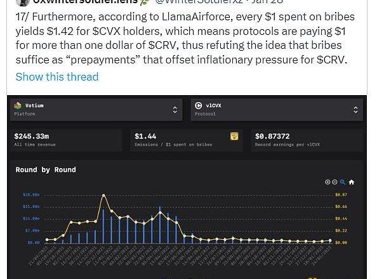
Task: Open the Votium platform dropdown
Action: pos(96,110)
